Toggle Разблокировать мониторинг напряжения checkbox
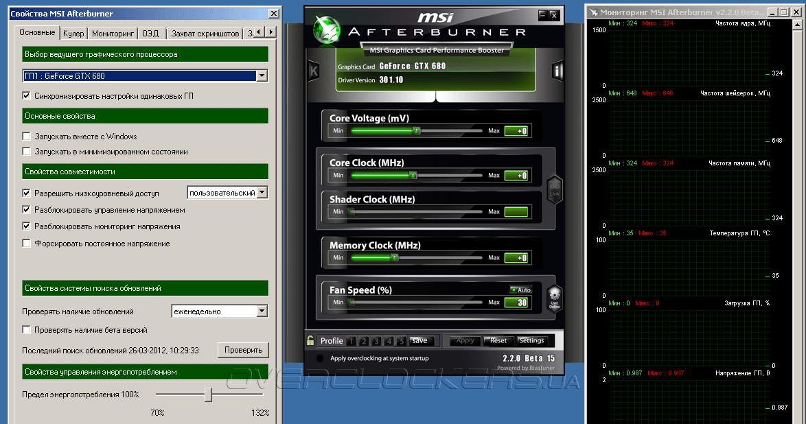Screen dimensions: 806x424 [26, 226]
